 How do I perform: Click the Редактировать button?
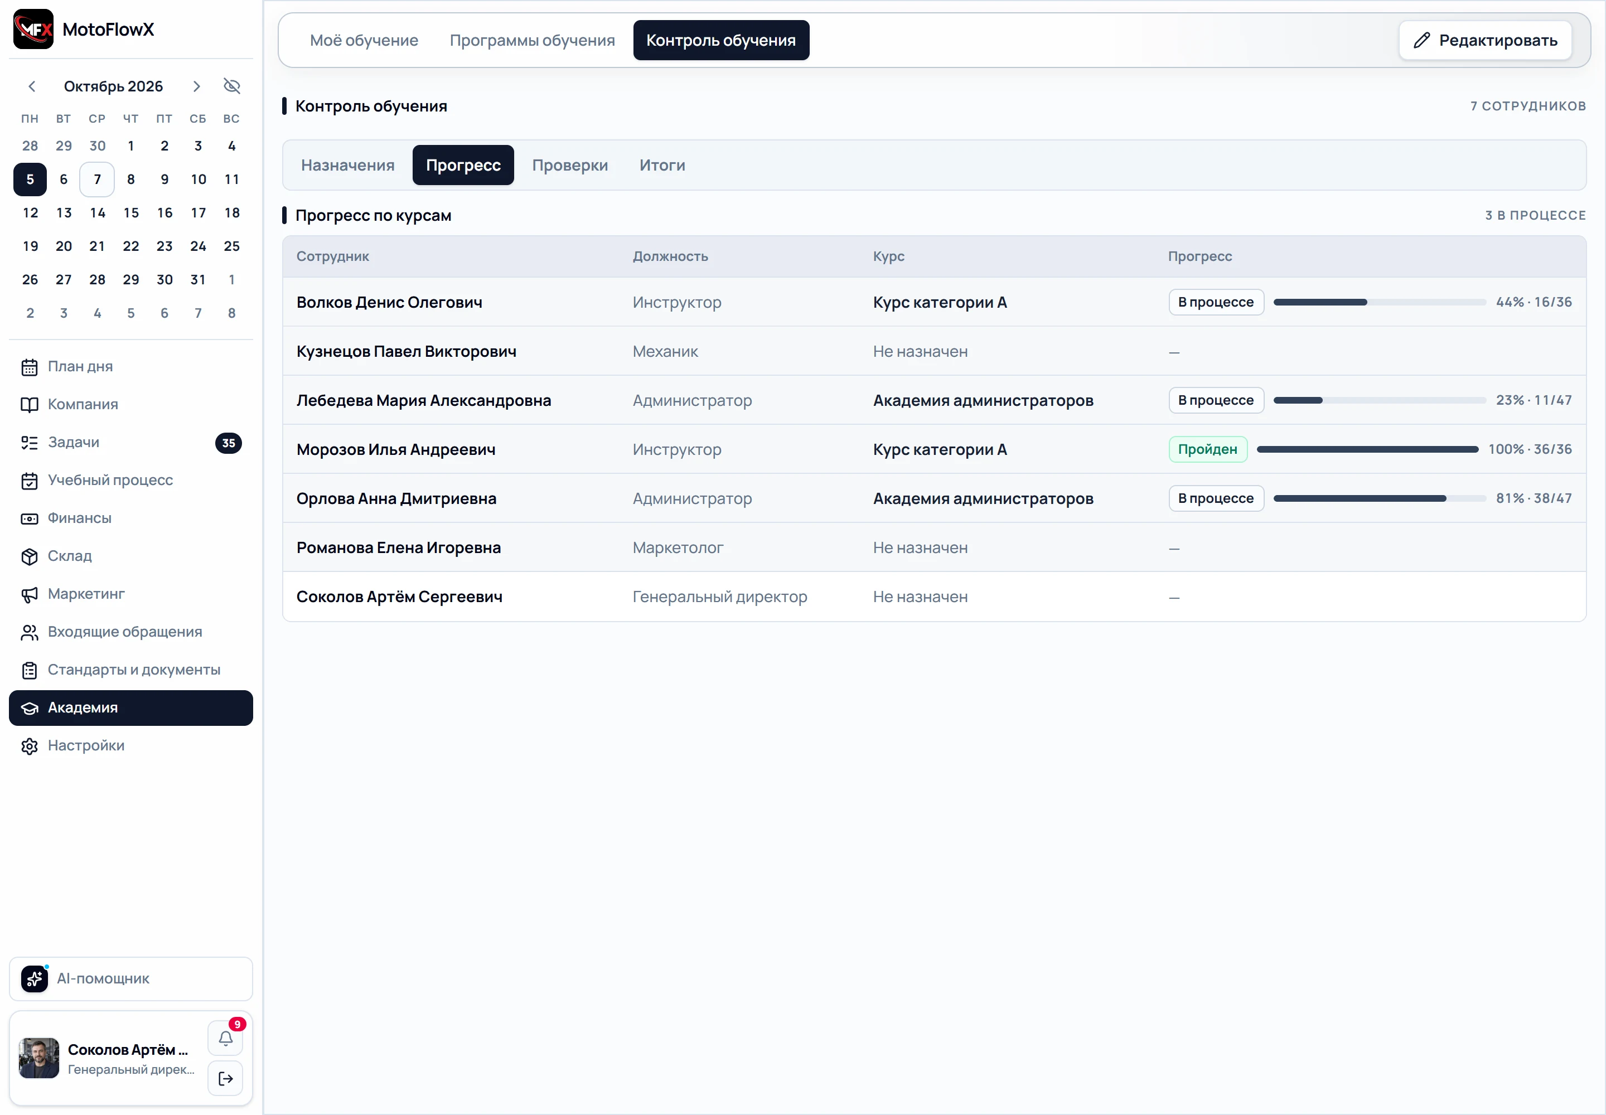coord(1485,41)
